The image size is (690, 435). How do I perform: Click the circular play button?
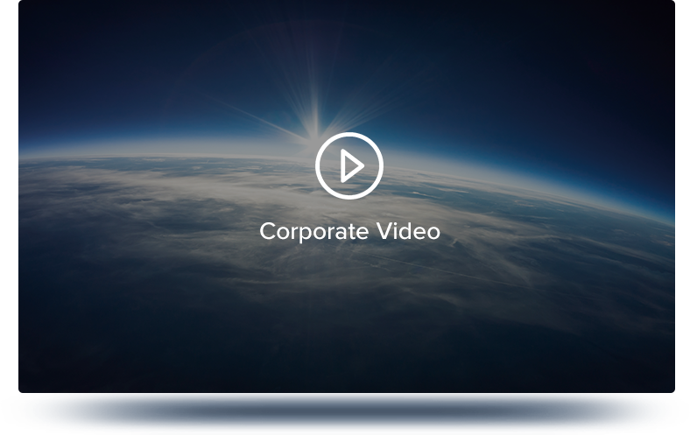(349, 165)
